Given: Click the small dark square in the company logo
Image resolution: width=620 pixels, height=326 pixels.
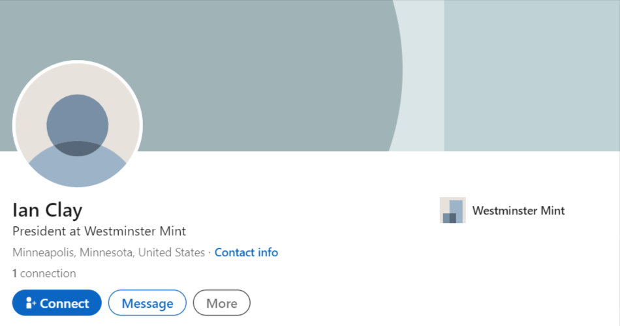Looking at the screenshot, I should coord(450,218).
